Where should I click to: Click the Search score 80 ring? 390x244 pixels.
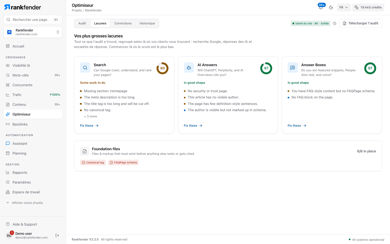coord(162,68)
